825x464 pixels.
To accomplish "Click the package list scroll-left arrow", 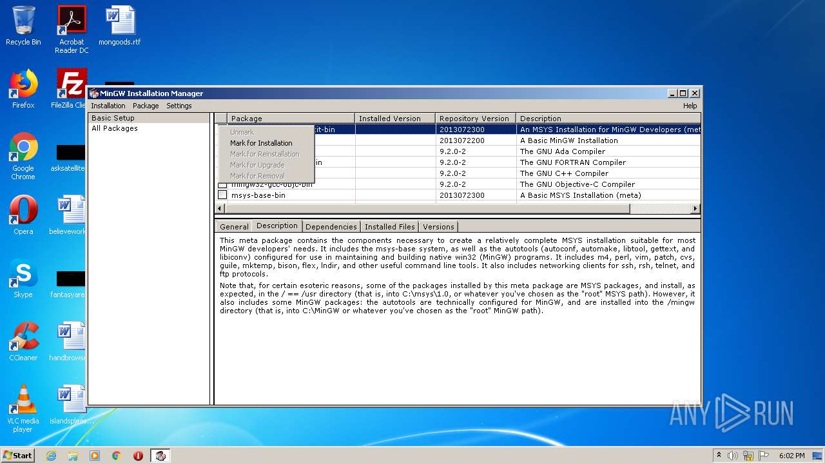I will (x=220, y=209).
